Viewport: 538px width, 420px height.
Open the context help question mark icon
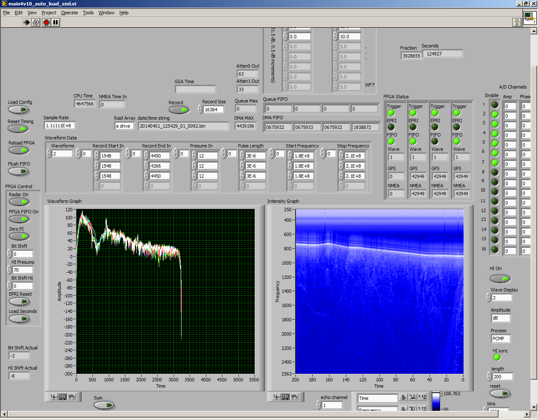click(517, 22)
